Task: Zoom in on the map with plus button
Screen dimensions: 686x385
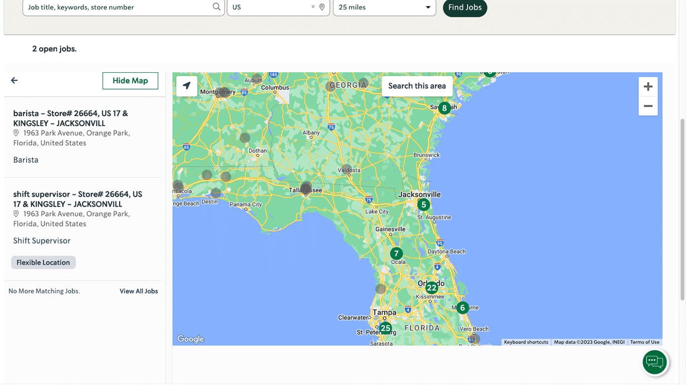Action: point(648,87)
